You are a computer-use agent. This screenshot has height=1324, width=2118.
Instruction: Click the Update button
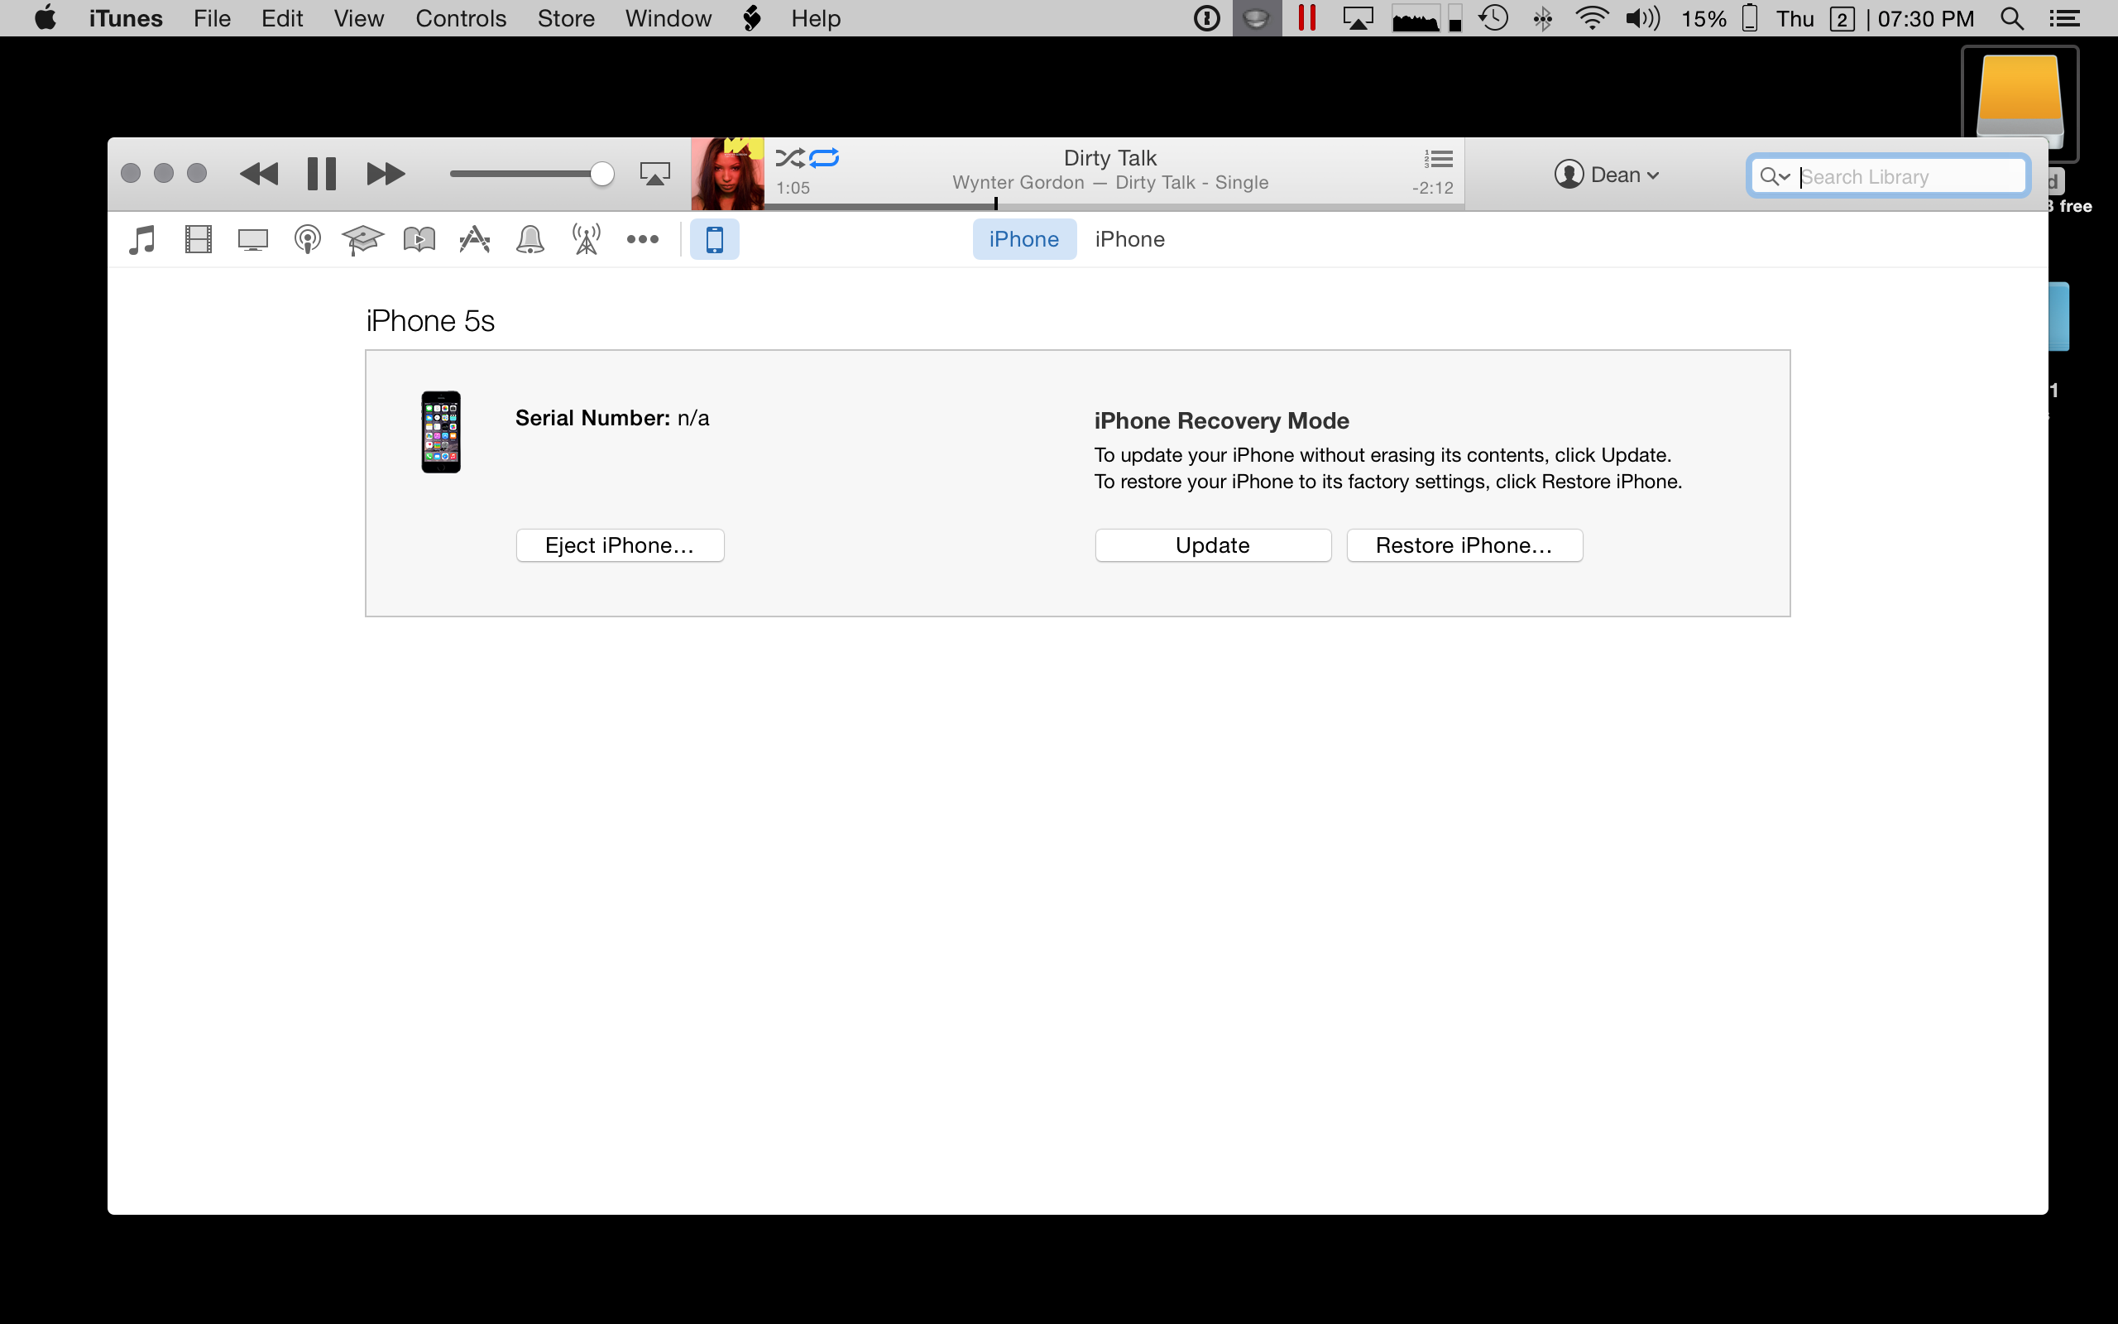[x=1213, y=545]
